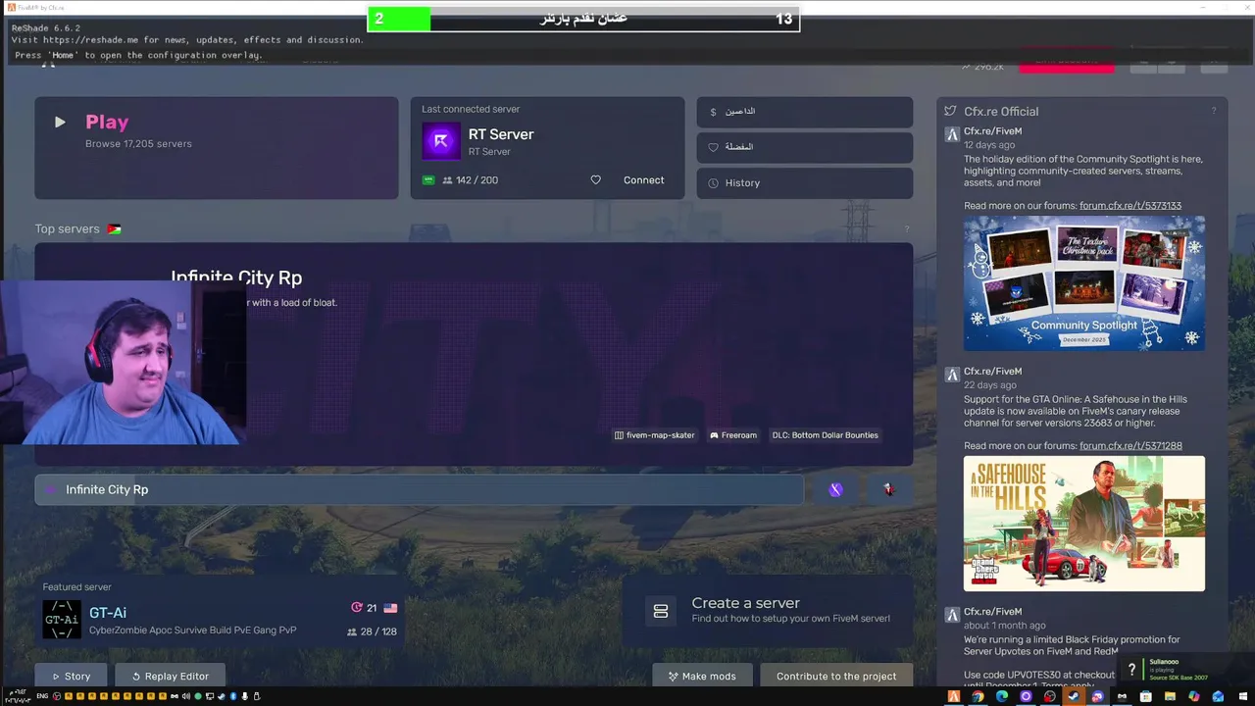Open RT Server purple logo icon

tap(441, 141)
